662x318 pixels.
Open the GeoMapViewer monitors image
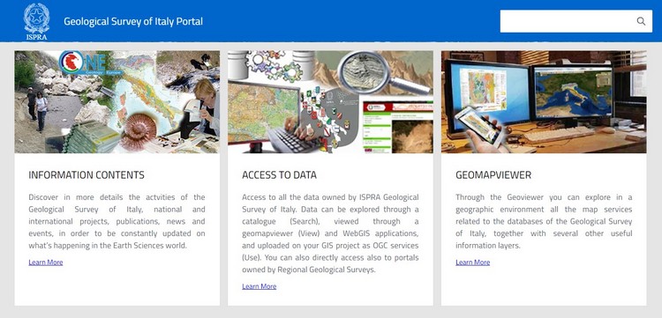click(x=544, y=102)
